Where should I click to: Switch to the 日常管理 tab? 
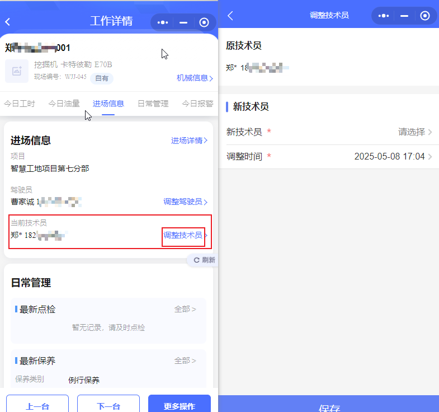tap(153, 104)
